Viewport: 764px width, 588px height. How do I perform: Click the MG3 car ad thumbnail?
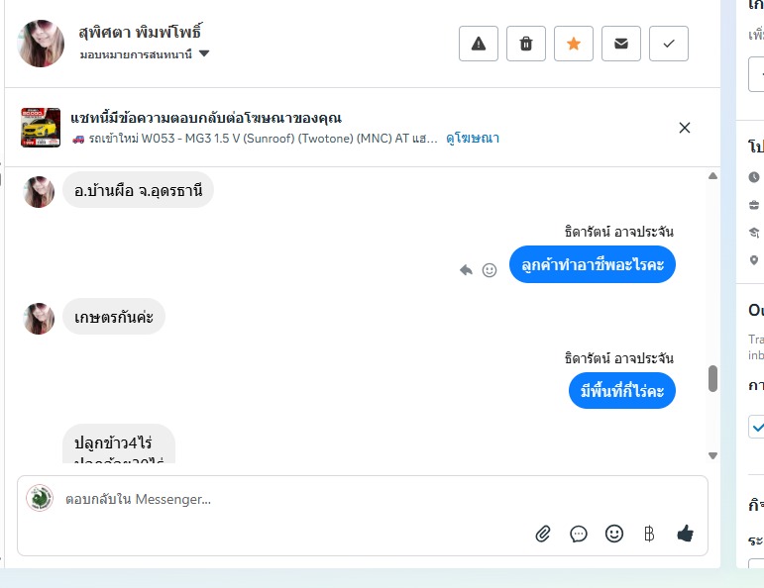pyautogui.click(x=41, y=128)
